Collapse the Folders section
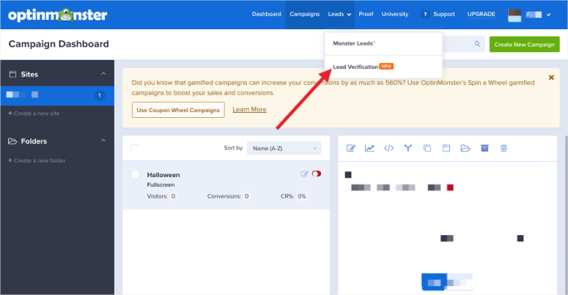 pos(103,141)
